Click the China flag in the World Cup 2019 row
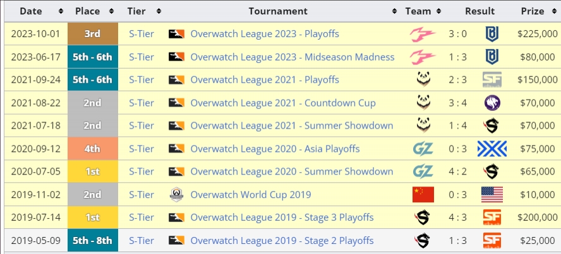Image resolution: width=561 pixels, height=254 pixels. pyautogui.click(x=423, y=194)
